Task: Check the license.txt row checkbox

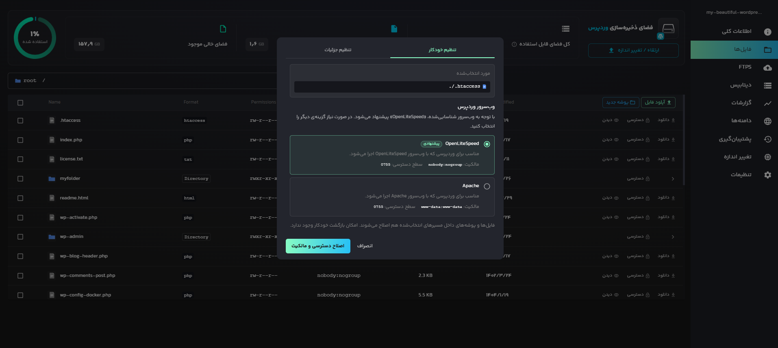Action: tap(20, 159)
